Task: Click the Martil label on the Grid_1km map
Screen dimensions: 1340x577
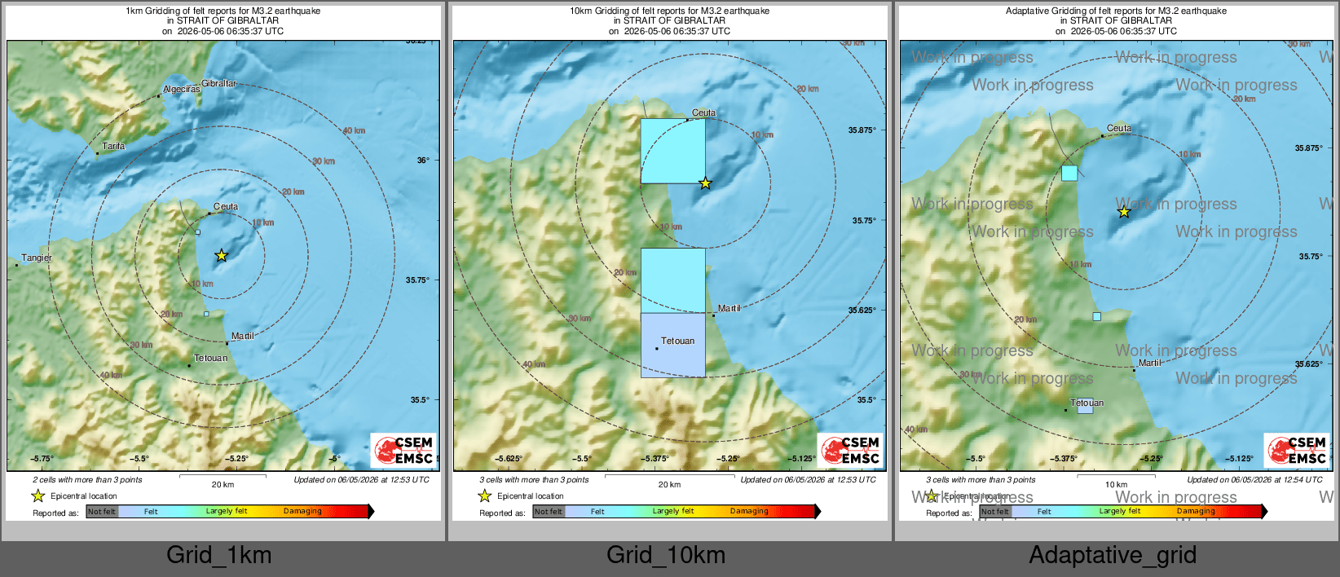Action: [x=242, y=336]
